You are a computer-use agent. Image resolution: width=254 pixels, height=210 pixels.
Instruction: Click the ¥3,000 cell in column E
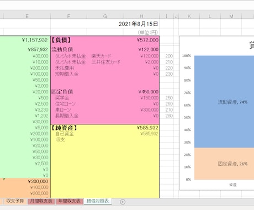(41, 86)
